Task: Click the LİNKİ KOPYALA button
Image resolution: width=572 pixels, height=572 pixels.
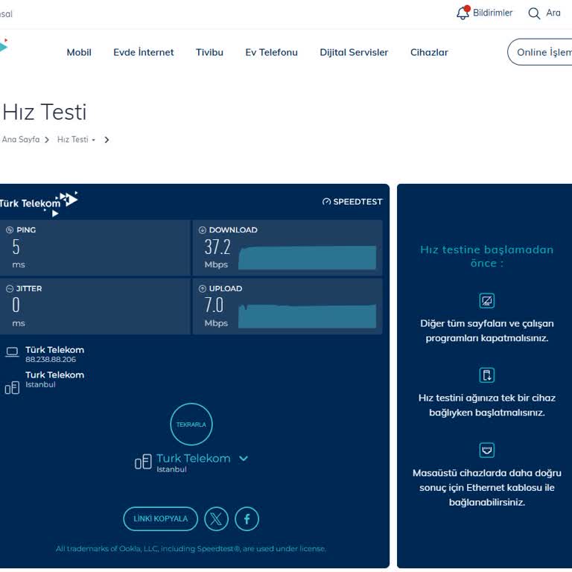Action: click(x=161, y=518)
